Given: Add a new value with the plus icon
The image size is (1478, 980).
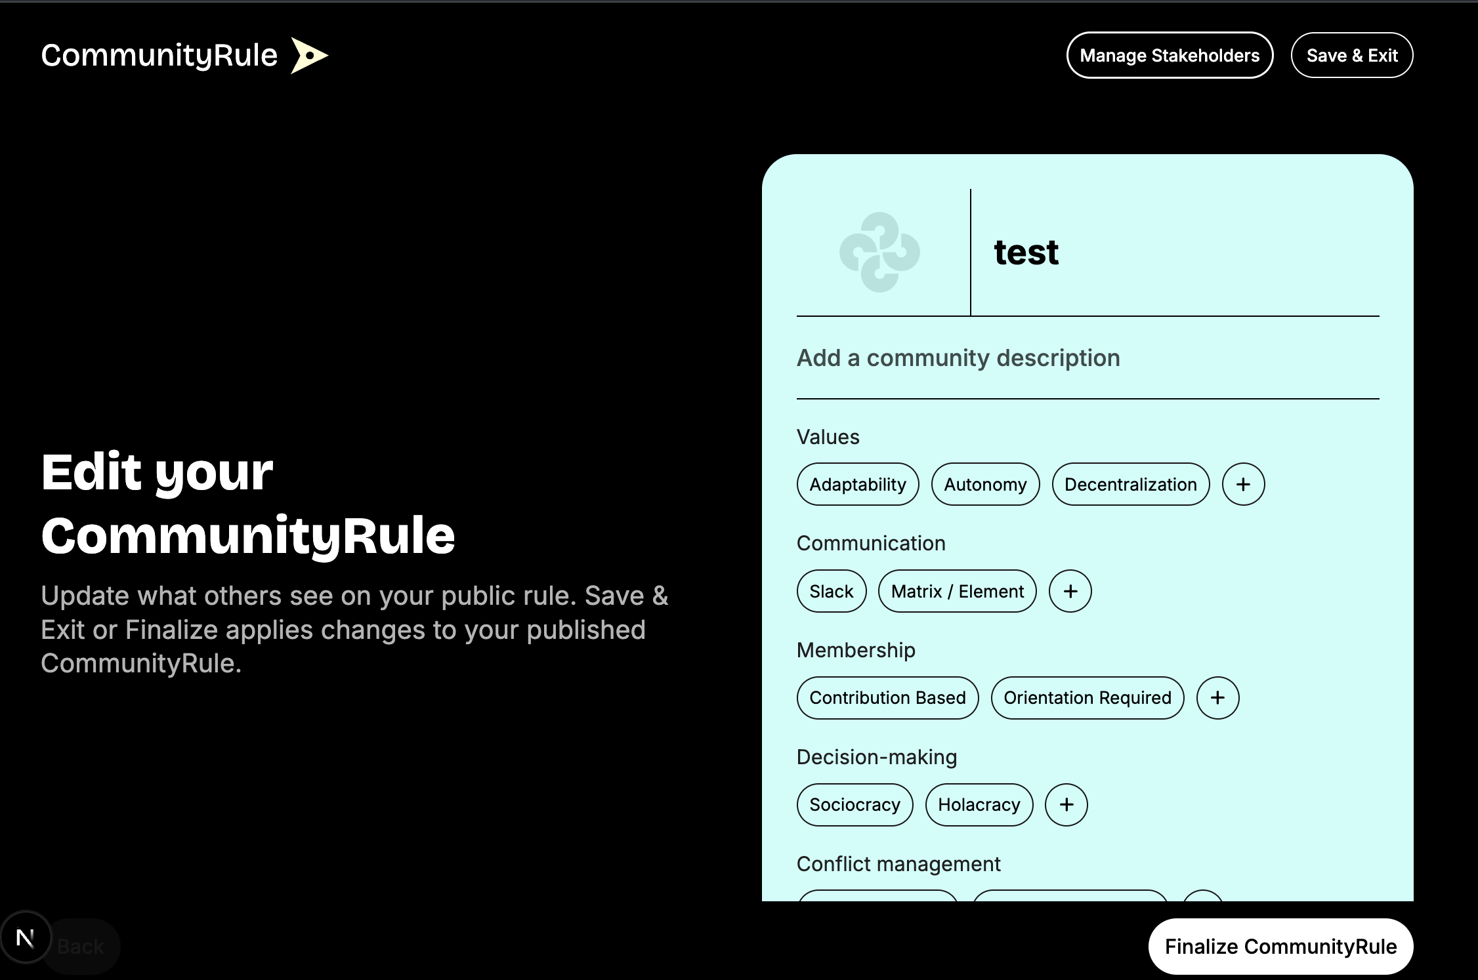Looking at the screenshot, I should point(1243,484).
